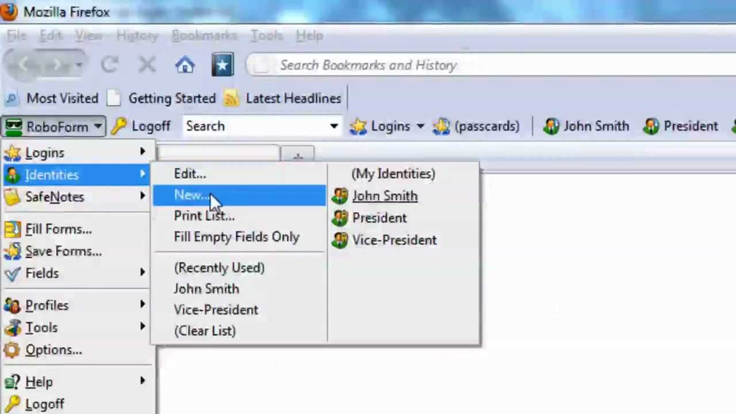Click the Home icon in navigation toolbar
The width and height of the screenshot is (736, 414).
(185, 65)
